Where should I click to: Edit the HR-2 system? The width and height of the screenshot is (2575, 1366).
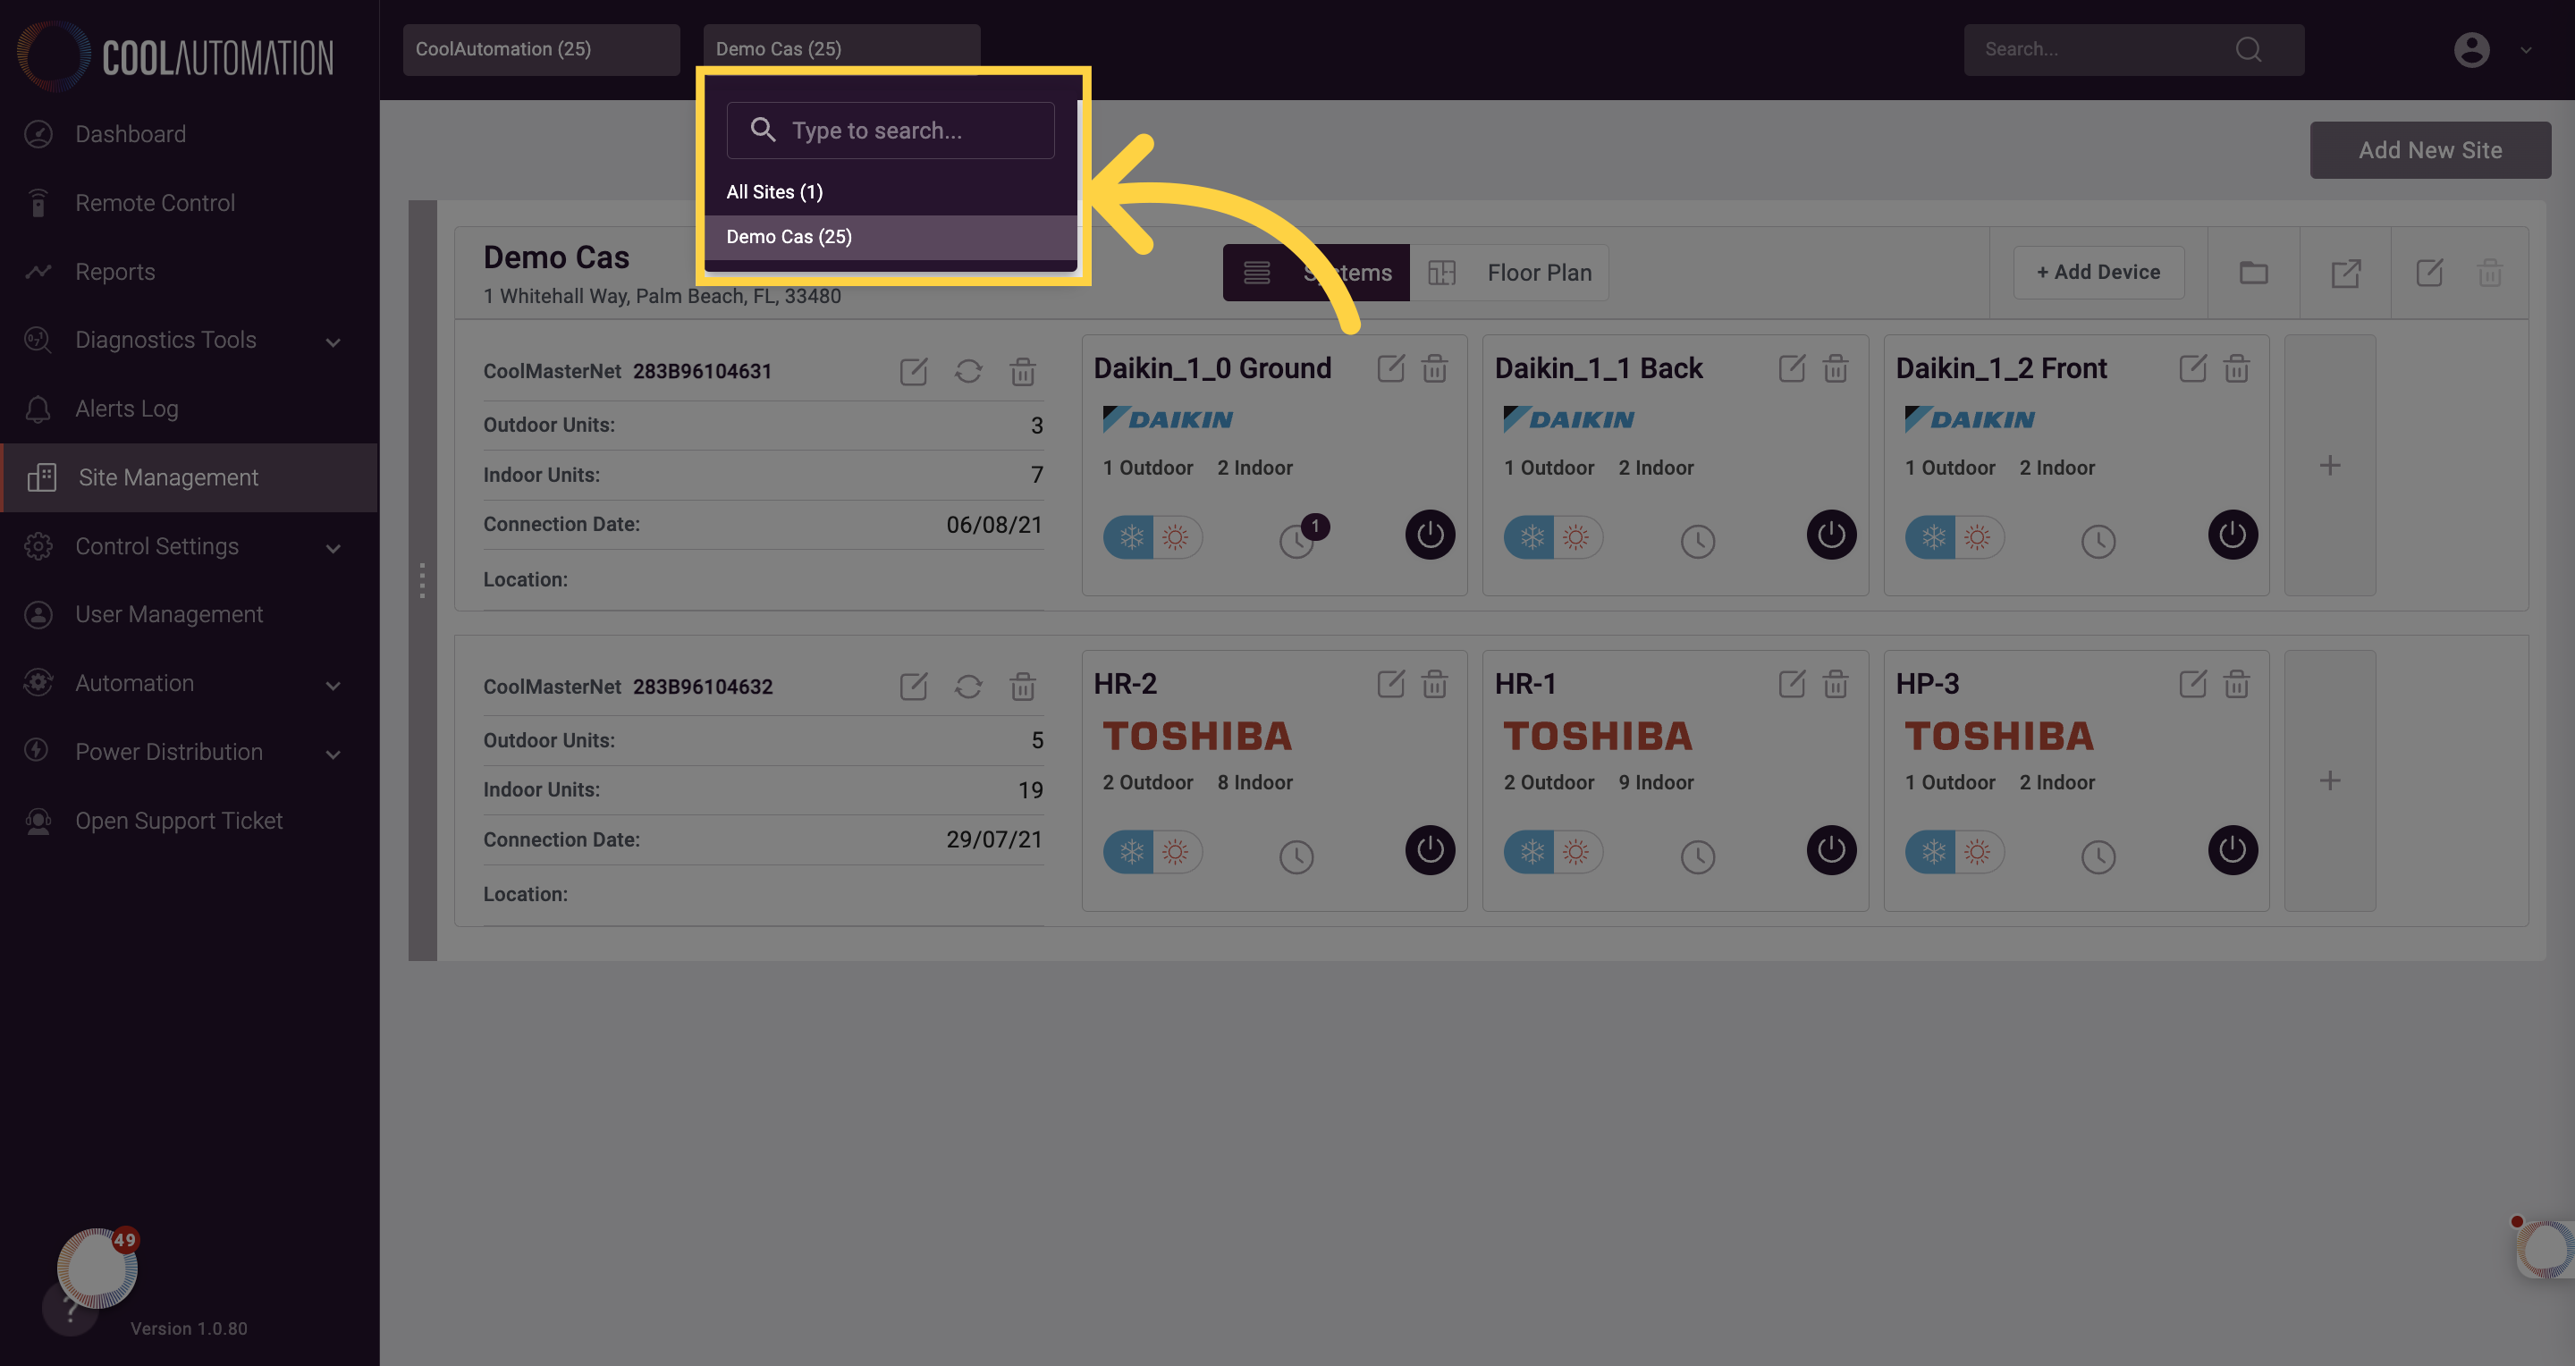[1390, 684]
